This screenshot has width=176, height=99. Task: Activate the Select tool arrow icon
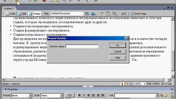(122, 84)
